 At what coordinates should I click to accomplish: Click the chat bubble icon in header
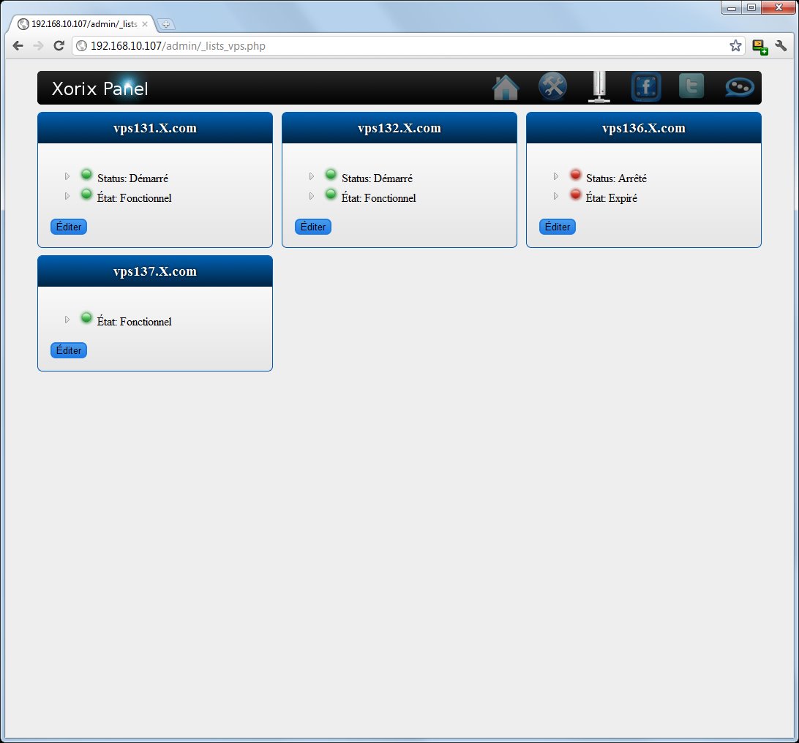coord(739,87)
